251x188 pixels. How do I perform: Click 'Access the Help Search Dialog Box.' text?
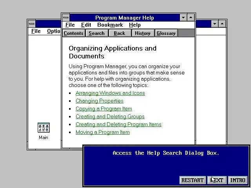pos(166,153)
